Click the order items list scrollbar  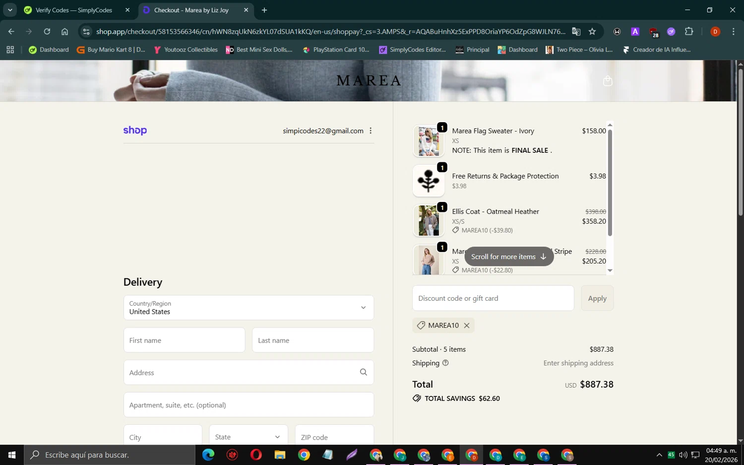[x=610, y=183]
